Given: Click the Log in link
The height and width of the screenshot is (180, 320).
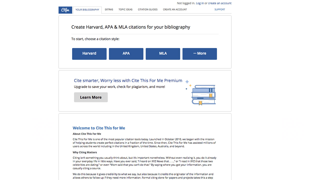Looking at the screenshot, I should click(199, 3).
